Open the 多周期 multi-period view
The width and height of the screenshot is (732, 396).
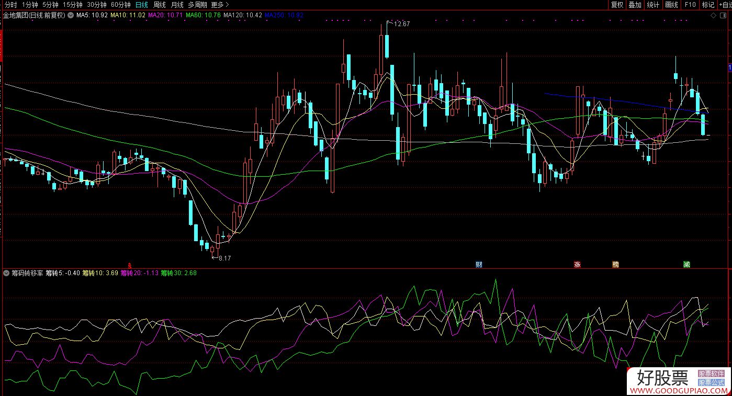point(198,5)
